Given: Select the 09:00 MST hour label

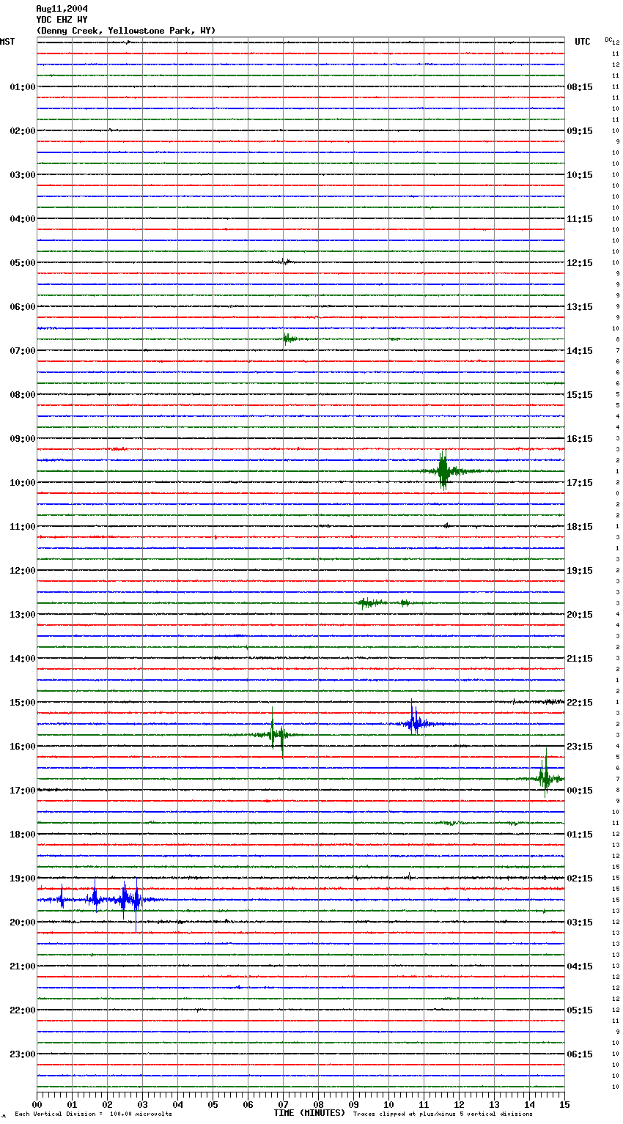Looking at the screenshot, I should point(23,439).
